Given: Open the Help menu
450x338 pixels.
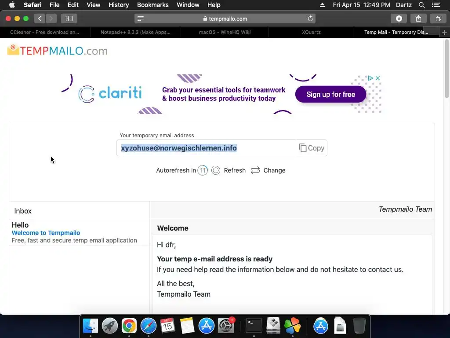Looking at the screenshot, I should point(214,5).
